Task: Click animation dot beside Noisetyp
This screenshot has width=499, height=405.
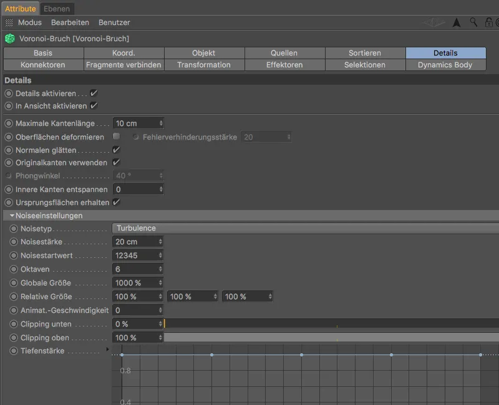Action: (14, 229)
